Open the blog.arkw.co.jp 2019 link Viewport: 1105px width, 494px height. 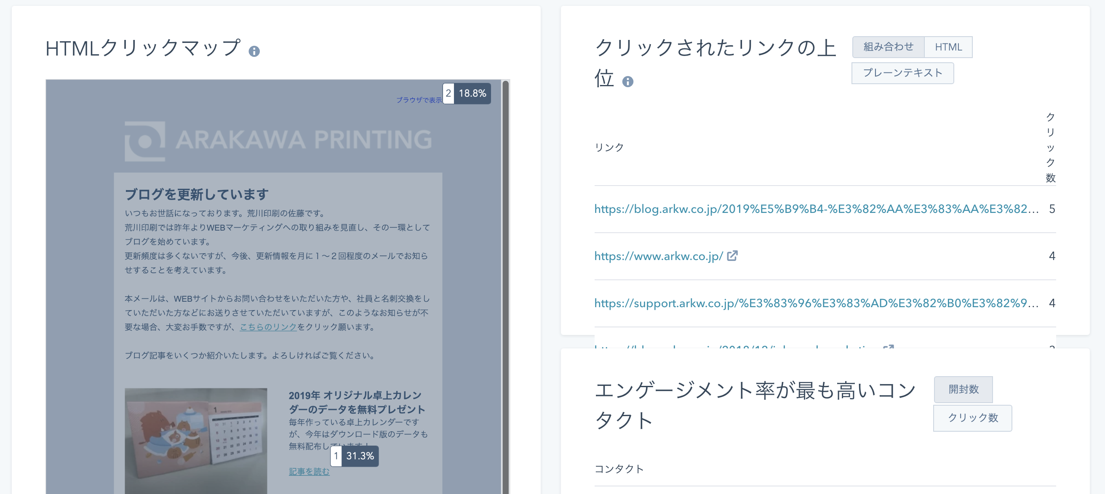click(x=816, y=209)
